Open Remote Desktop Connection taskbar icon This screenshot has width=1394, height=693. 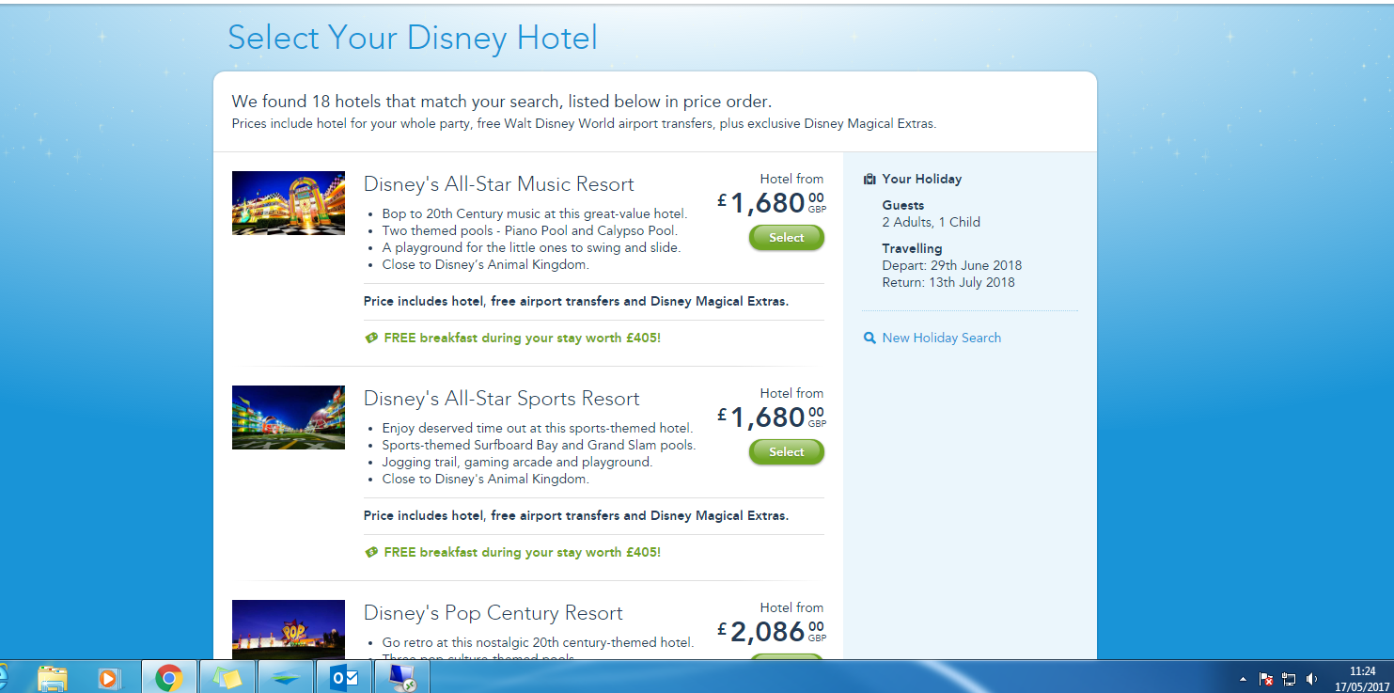[x=402, y=677]
